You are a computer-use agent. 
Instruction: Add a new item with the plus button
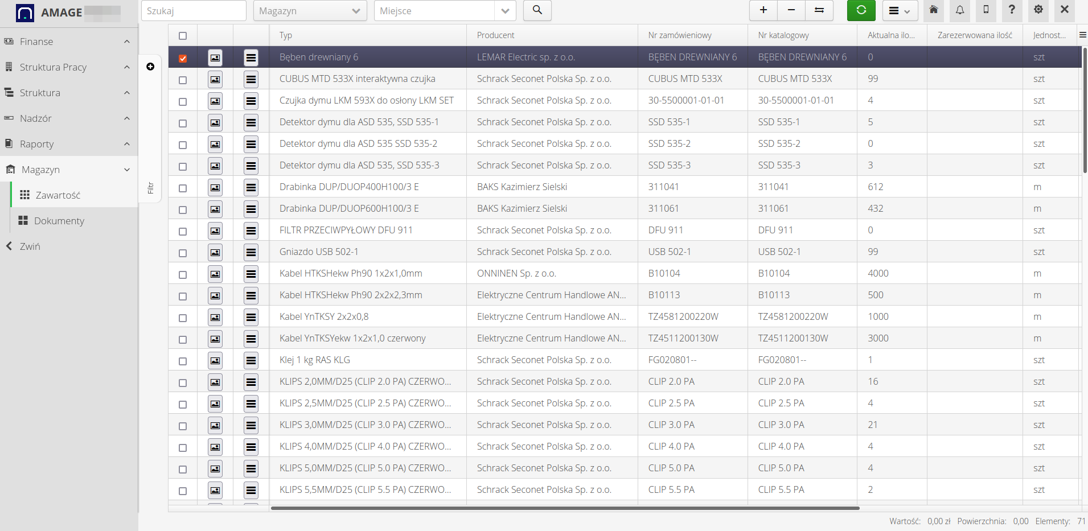763,10
